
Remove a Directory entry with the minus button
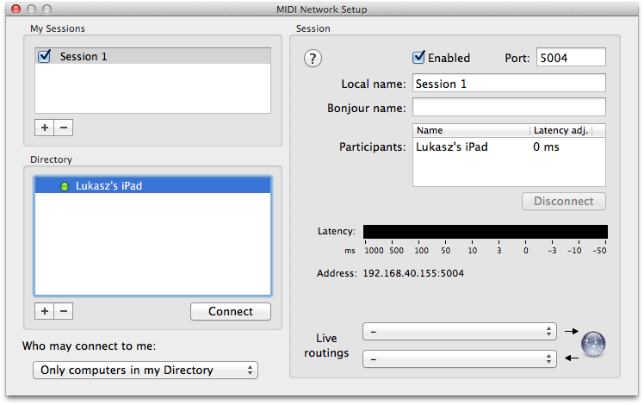(x=64, y=311)
